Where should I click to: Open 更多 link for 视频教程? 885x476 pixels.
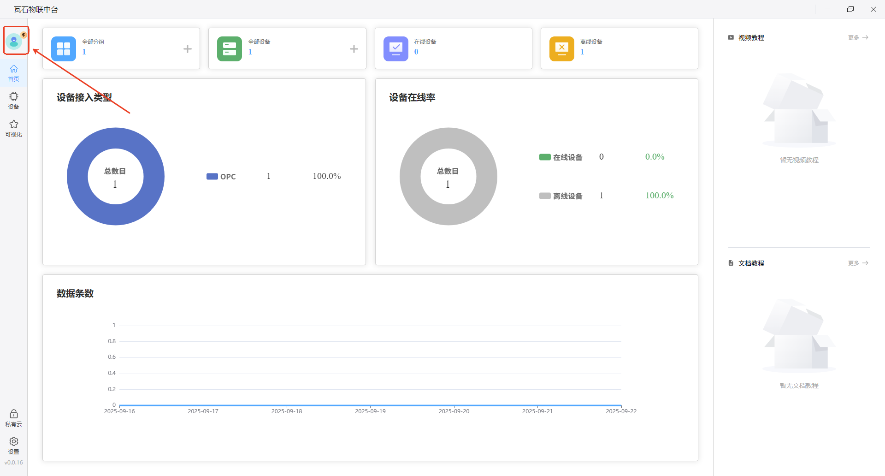click(858, 38)
